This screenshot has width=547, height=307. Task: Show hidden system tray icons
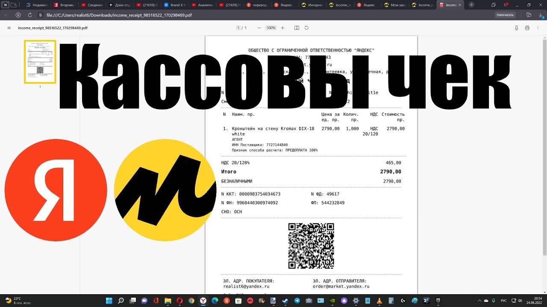point(479,301)
